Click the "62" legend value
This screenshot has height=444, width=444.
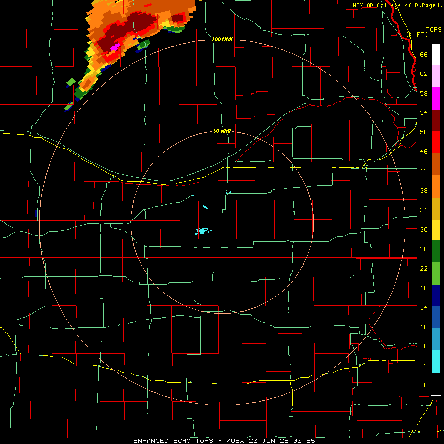(x=424, y=74)
